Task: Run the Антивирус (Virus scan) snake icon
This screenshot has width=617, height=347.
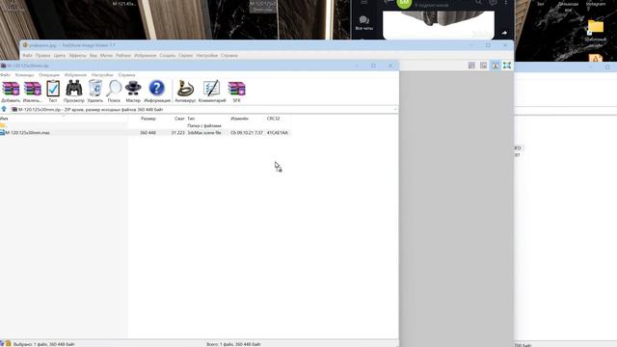Action: click(185, 92)
